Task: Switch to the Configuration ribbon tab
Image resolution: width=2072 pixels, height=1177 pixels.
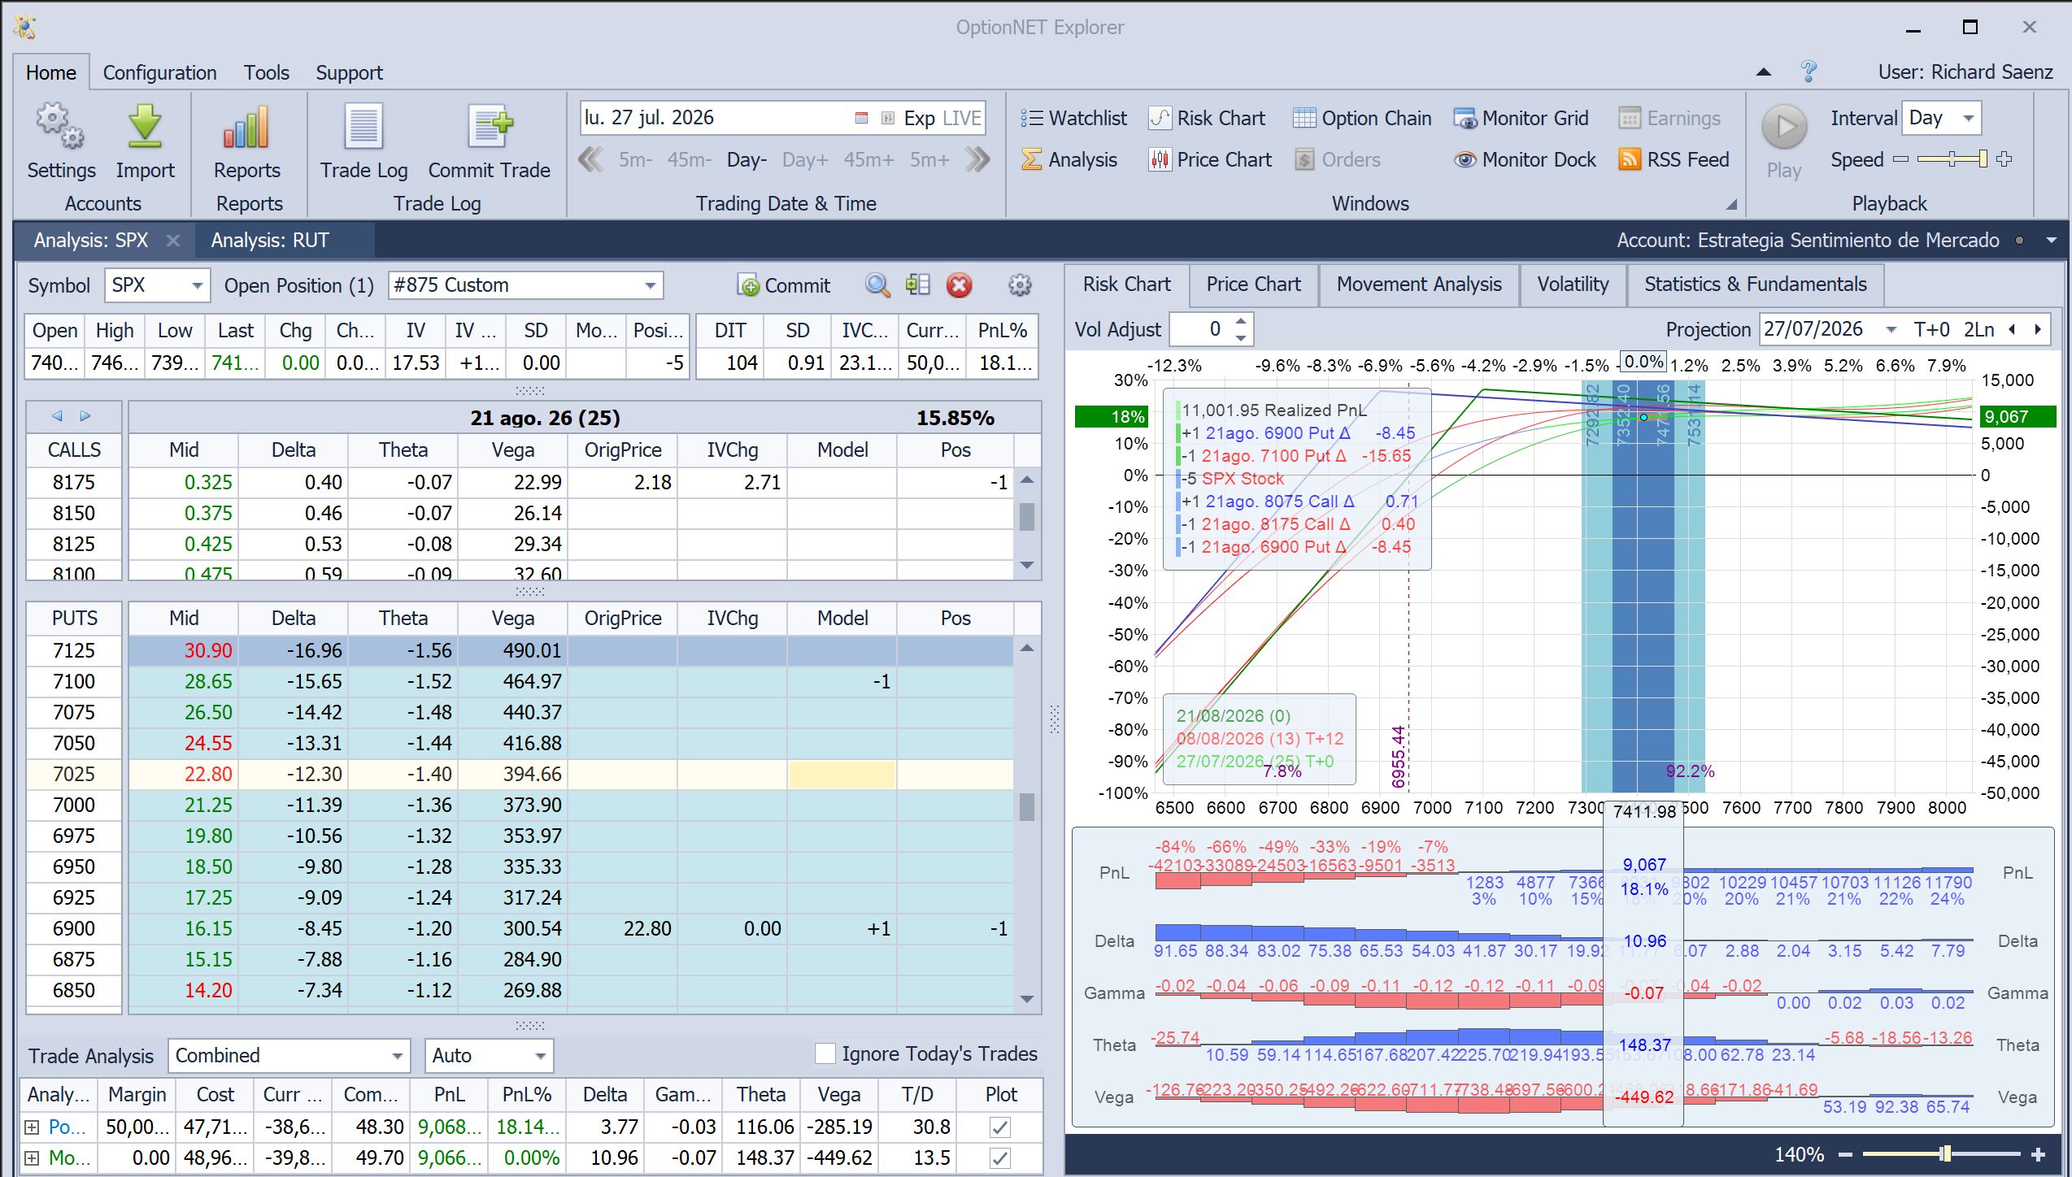Action: 160,72
